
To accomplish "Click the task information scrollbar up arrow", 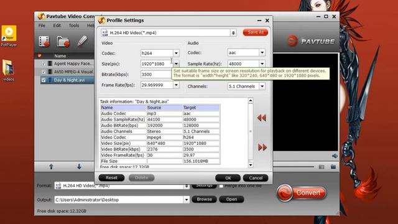I will coord(251,101).
